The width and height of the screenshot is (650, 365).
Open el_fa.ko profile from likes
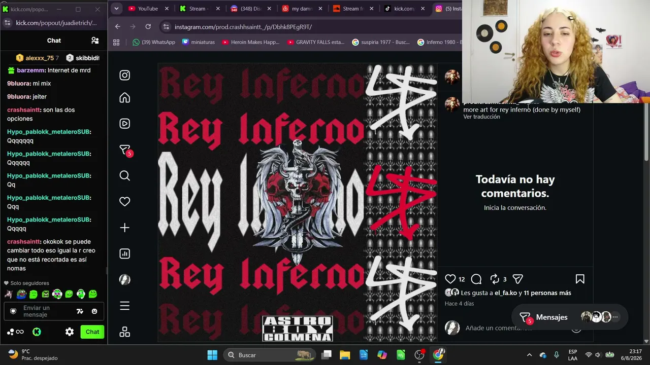(506, 293)
